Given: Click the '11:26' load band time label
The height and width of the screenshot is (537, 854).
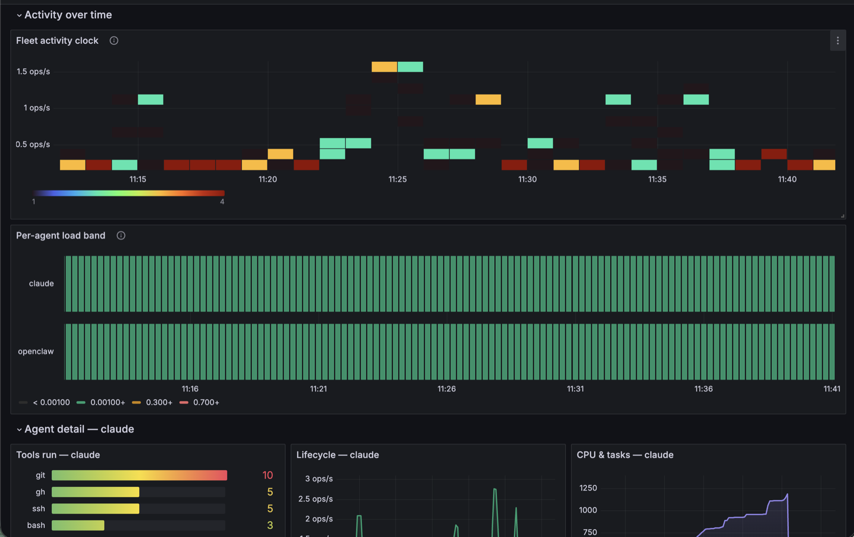Looking at the screenshot, I should (x=447, y=389).
